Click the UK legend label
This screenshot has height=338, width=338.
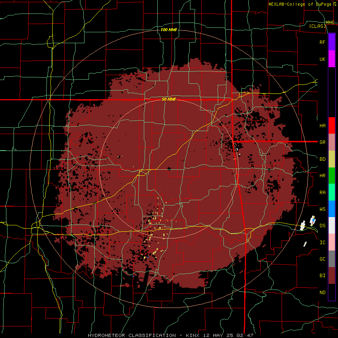pyautogui.click(x=322, y=59)
